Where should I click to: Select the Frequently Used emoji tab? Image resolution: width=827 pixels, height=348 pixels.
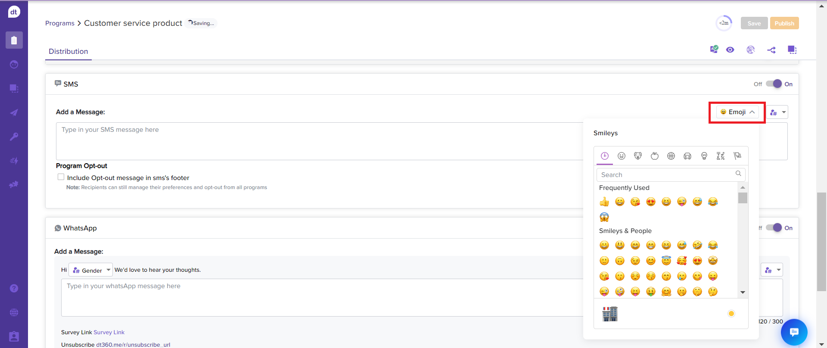[x=605, y=156]
